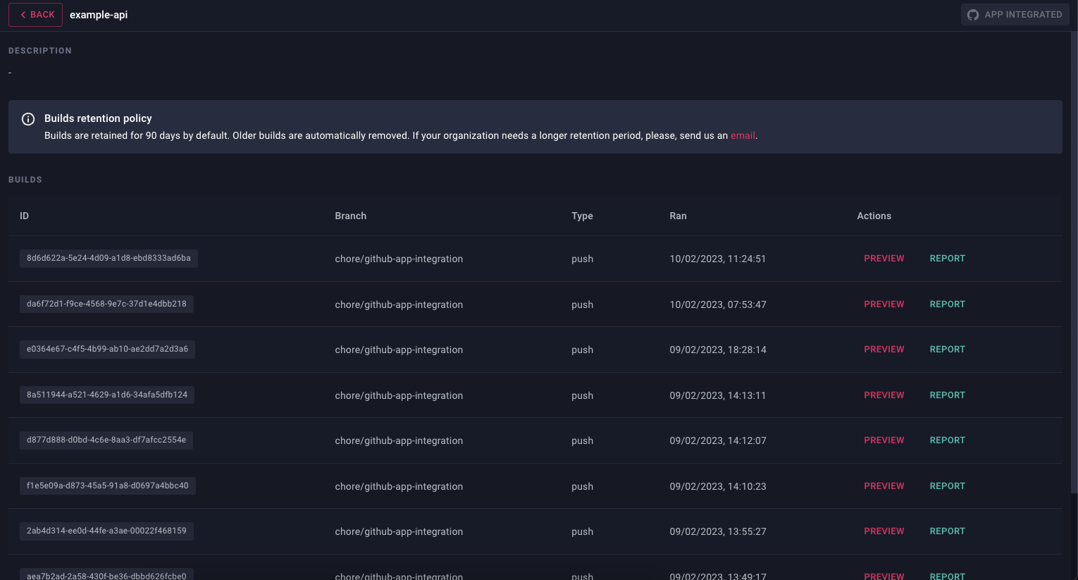1078x580 pixels.
Task: Open Preview for build e0364e67
Action: pos(884,350)
